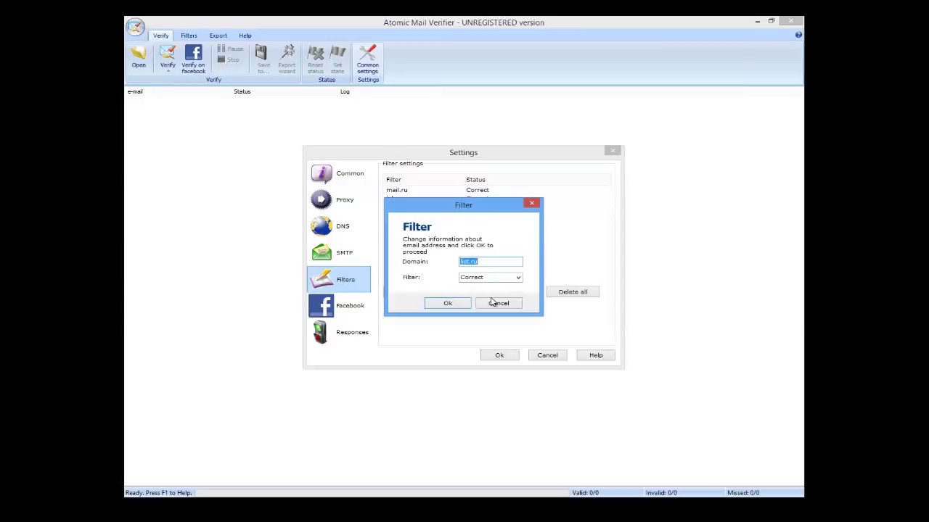Click the Invalid: 0/0 status bar entry
The width and height of the screenshot is (929, 522).
pos(661,493)
